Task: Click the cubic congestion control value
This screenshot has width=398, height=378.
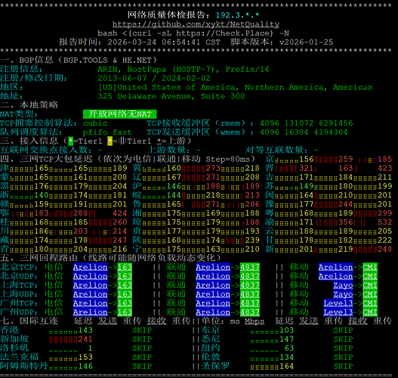Action: tap(95, 123)
